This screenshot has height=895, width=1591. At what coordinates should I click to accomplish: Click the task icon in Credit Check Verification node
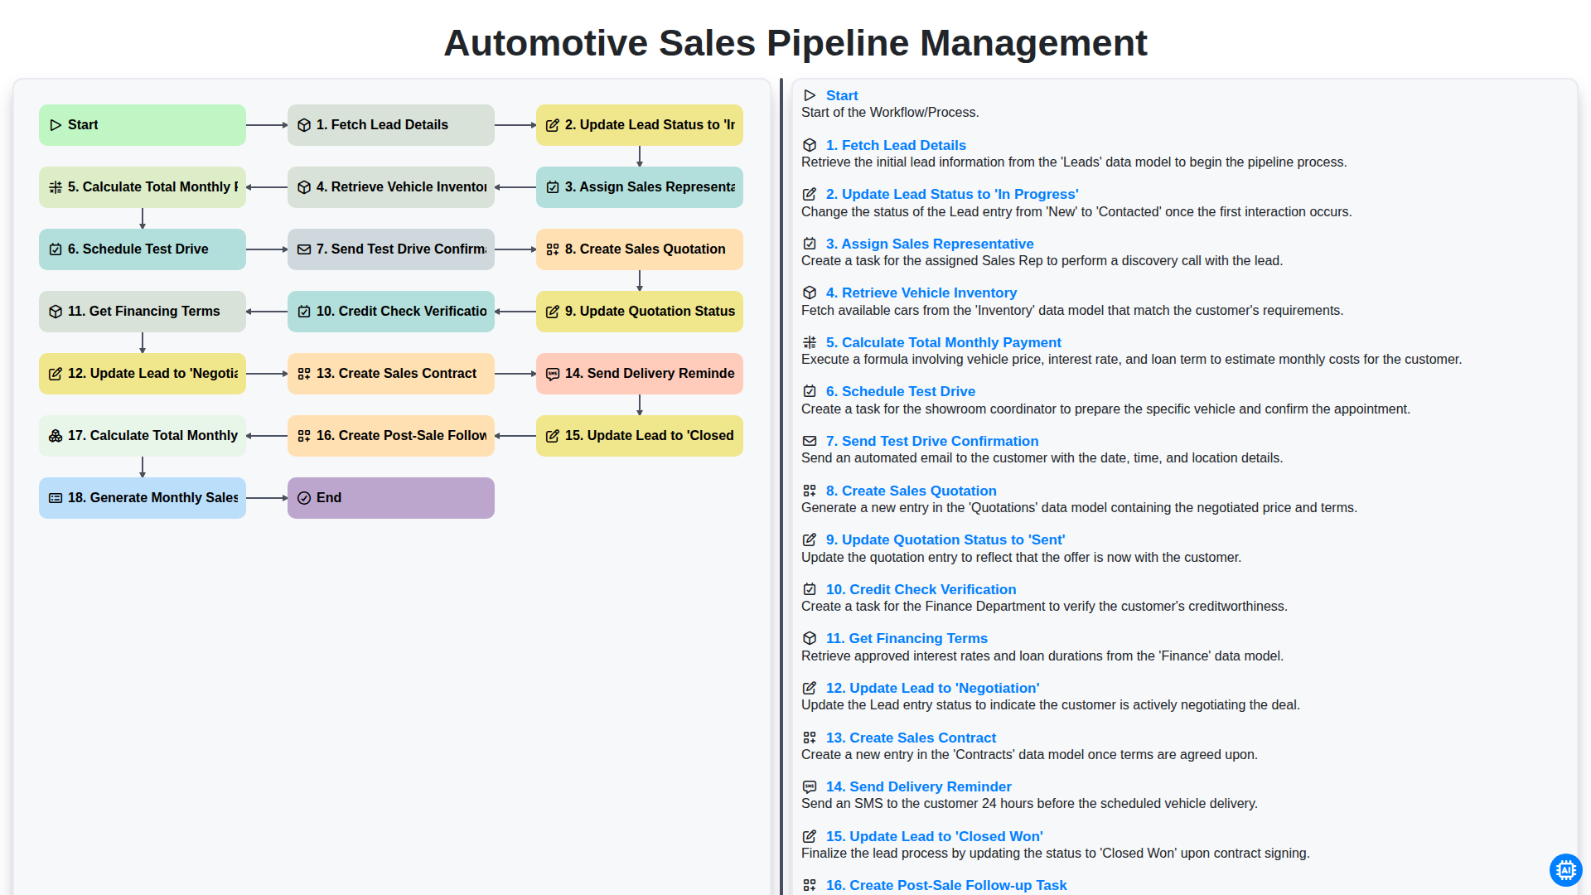pos(304,312)
